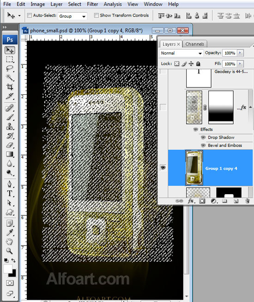Click the foreground color swatch
The image size is (254, 302).
[7, 269]
